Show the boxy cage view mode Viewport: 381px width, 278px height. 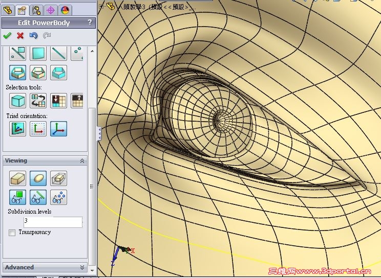[x=17, y=178]
